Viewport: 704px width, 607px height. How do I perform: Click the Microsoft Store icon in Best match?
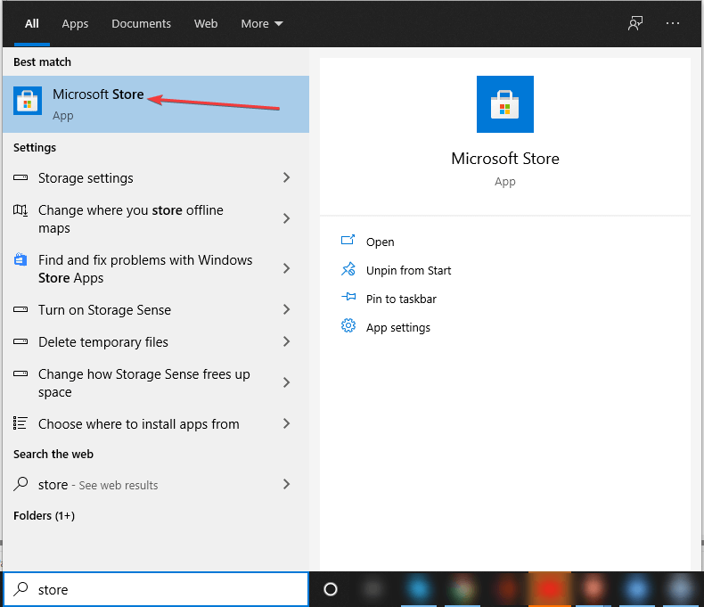click(28, 103)
